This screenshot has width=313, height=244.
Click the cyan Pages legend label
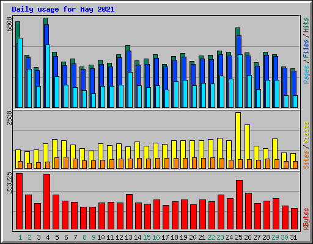point(306,74)
